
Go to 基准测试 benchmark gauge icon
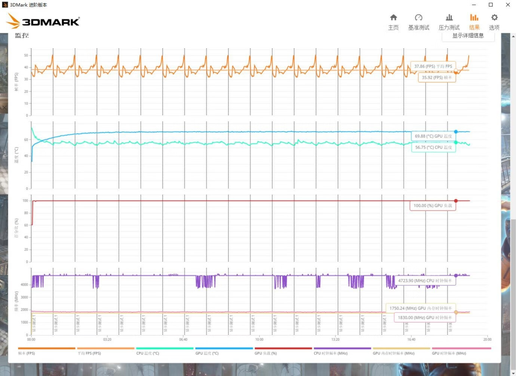[418, 22]
